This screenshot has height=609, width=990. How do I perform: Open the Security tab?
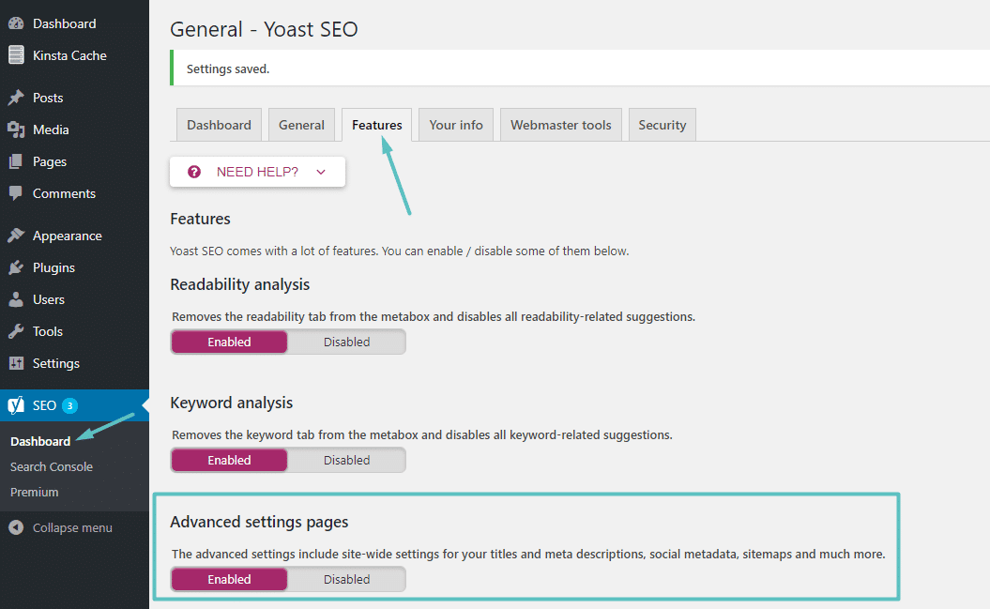[662, 124]
